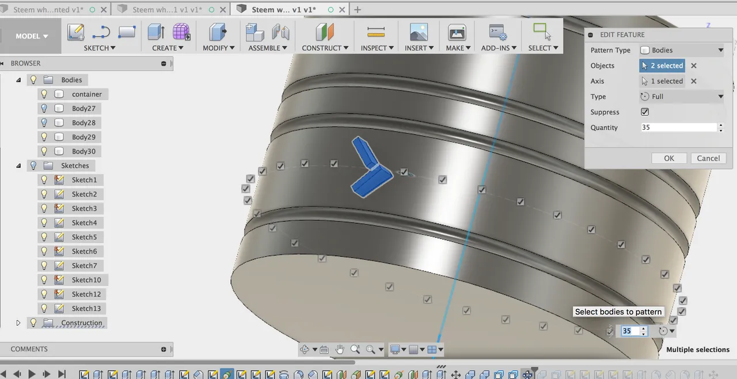The image size is (737, 379).
Task: Open the MODIFY menu
Action: 219,48
